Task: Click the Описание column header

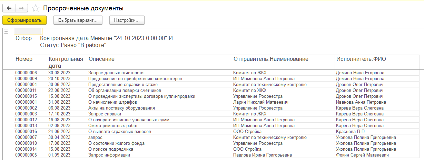Action: (101, 59)
